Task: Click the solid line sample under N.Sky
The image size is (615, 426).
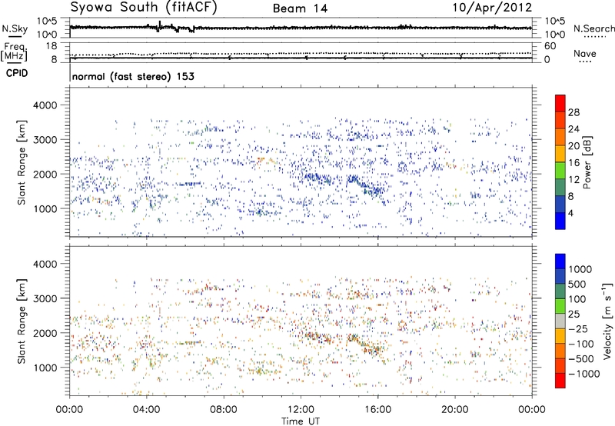Action: click(x=15, y=36)
